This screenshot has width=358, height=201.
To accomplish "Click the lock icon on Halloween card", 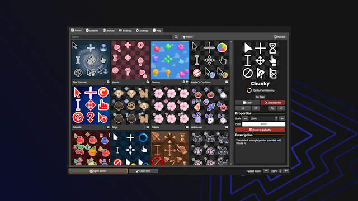I will pyautogui.click(x=227, y=127).
